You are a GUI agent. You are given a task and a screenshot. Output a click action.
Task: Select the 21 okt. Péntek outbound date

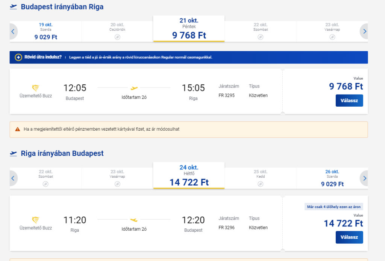pos(189,29)
